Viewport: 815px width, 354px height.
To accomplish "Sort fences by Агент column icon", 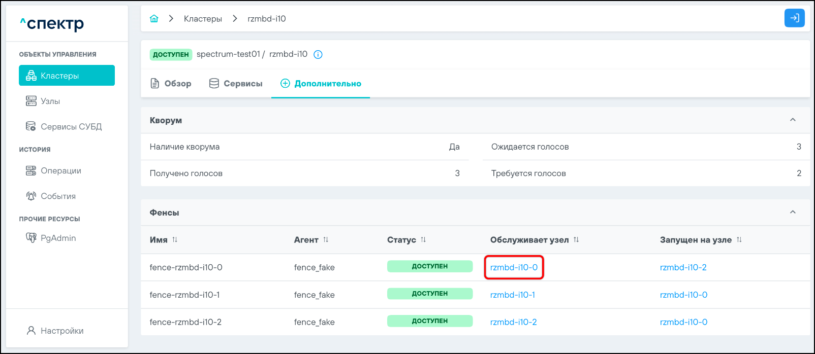I will (x=326, y=240).
